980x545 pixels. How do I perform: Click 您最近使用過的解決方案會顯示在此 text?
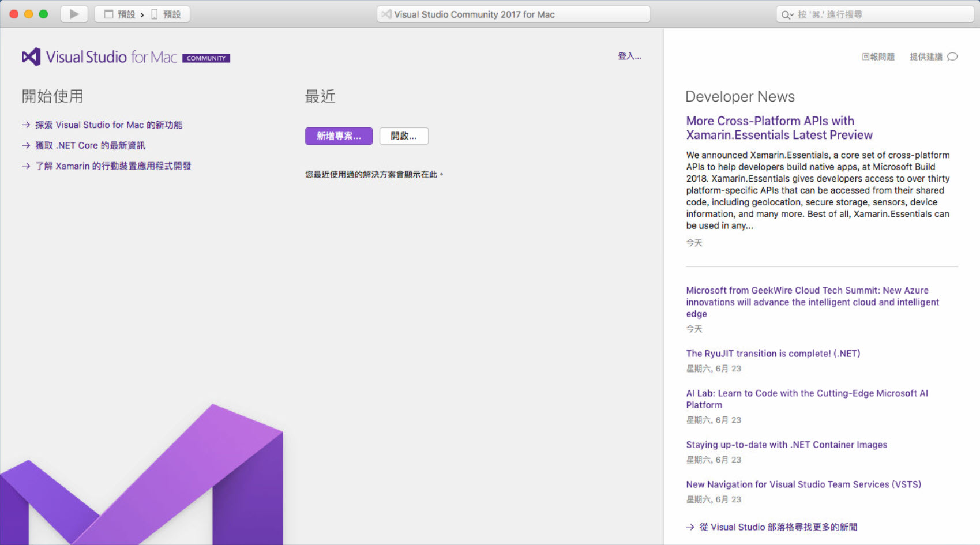pos(374,174)
